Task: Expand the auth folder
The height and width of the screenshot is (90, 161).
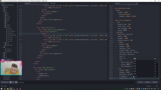Action: (4, 13)
